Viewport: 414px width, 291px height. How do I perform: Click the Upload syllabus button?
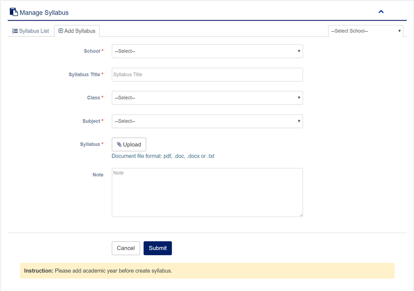click(x=129, y=145)
